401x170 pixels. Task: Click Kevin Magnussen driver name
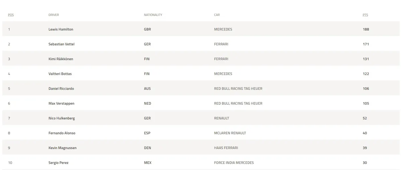coord(62,148)
